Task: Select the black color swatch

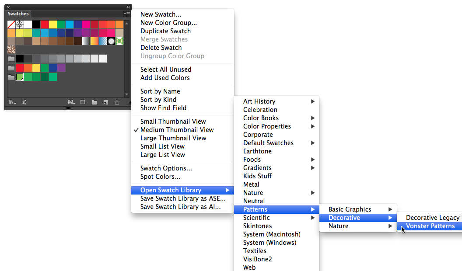Action: pos(36,24)
